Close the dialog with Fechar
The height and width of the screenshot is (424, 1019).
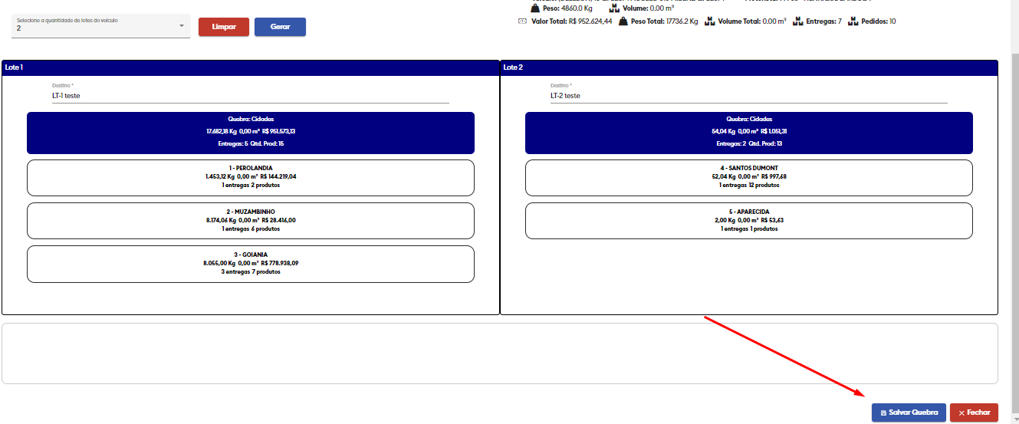click(x=974, y=412)
